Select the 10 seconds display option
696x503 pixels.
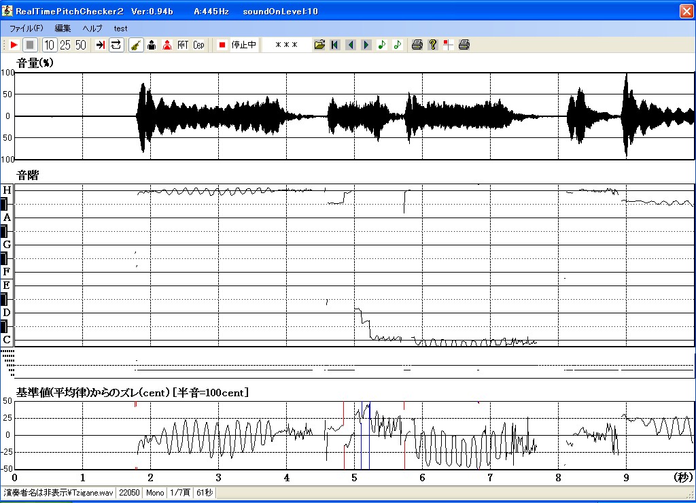click(49, 45)
